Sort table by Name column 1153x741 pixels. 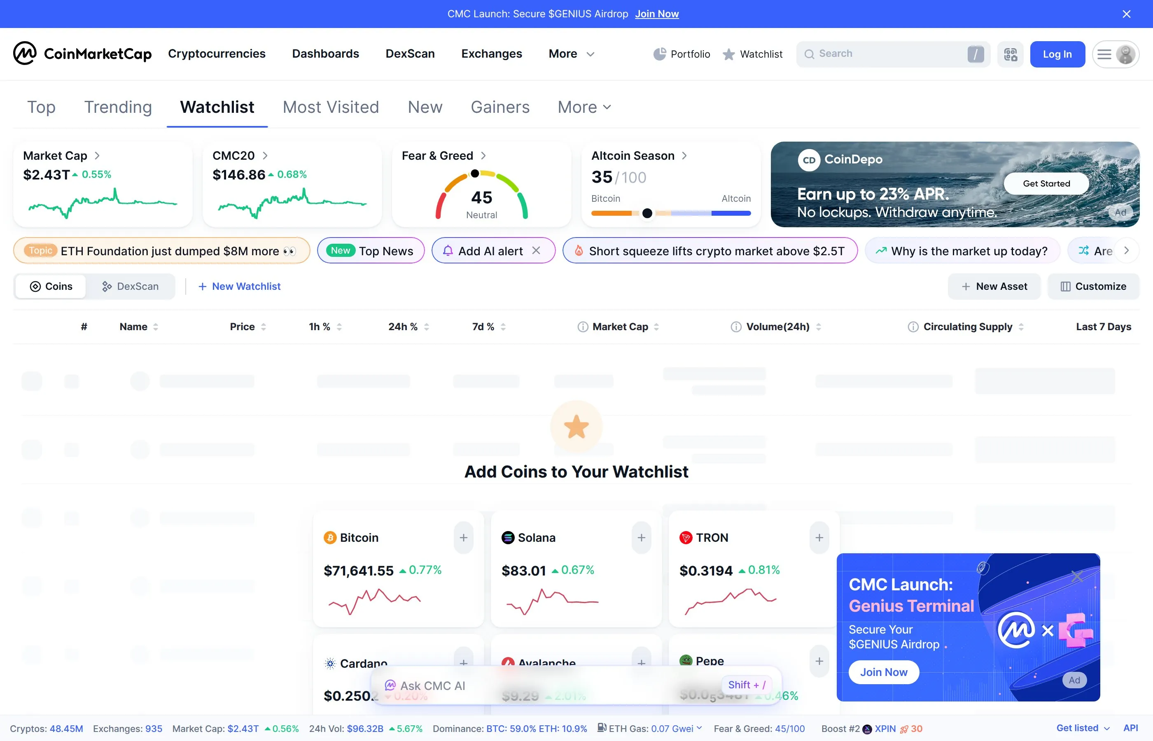[139, 327]
